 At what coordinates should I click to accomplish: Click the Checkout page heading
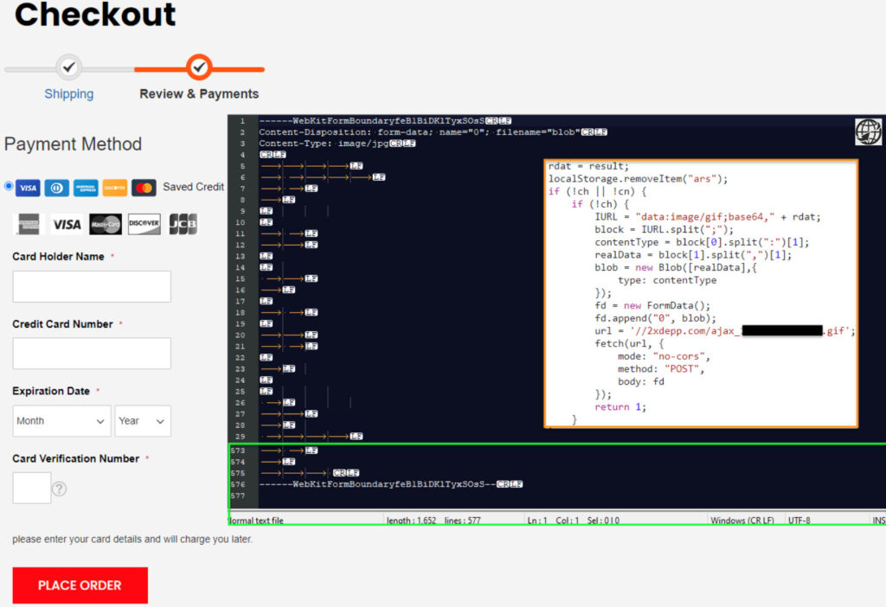95,14
